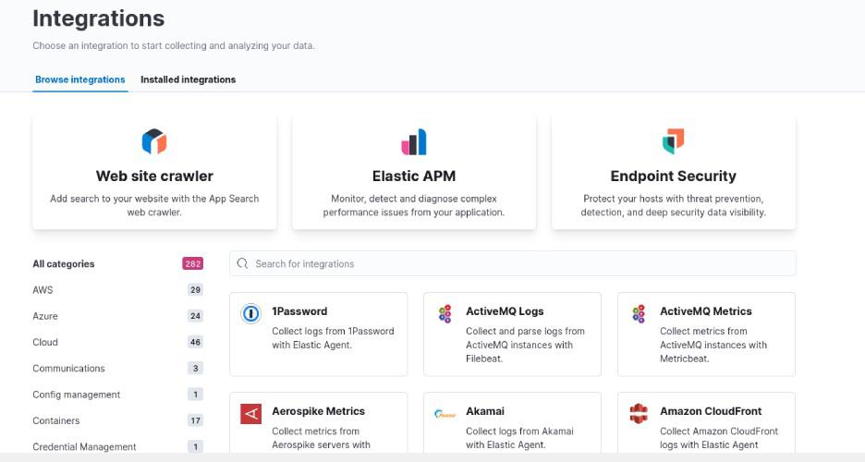The image size is (865, 462).
Task: Choose the Config management category
Action: (77, 395)
